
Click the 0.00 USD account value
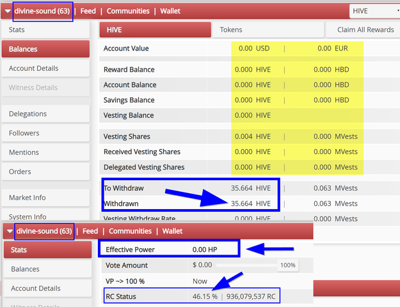(x=254, y=49)
